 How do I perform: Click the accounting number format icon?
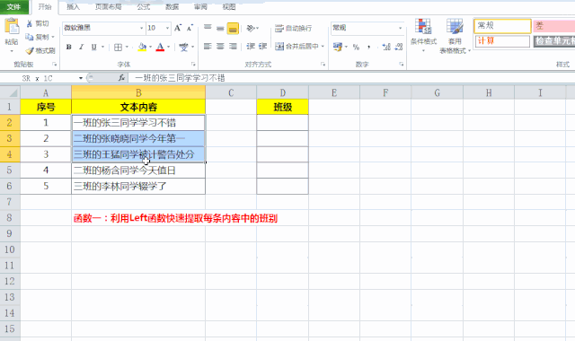(x=338, y=47)
